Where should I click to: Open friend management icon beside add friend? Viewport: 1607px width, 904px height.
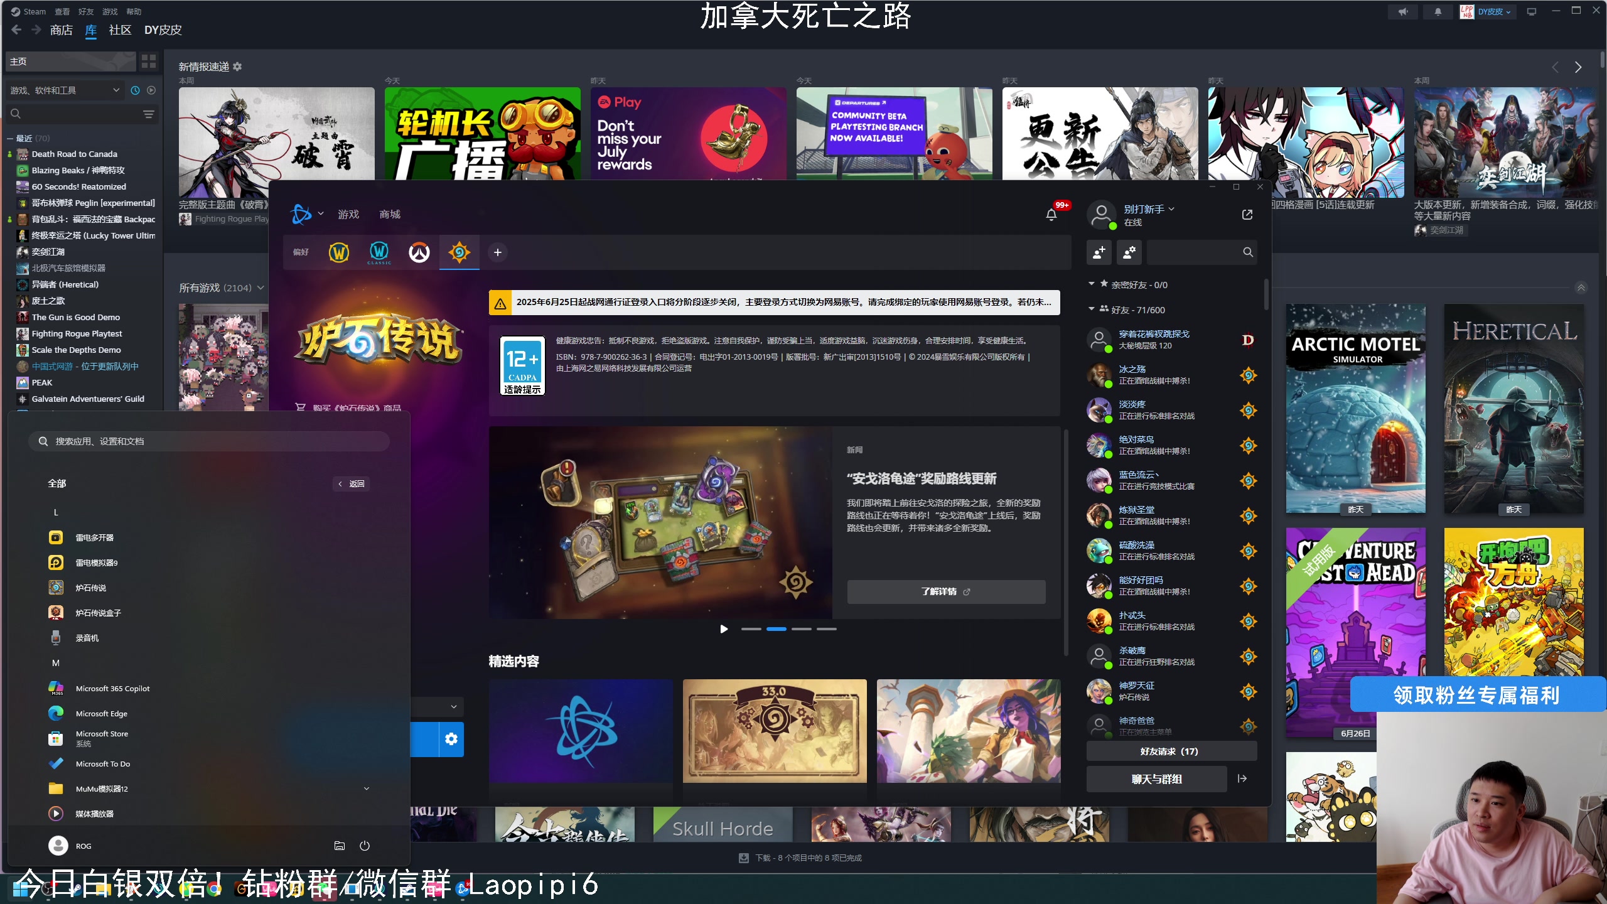click(1129, 252)
